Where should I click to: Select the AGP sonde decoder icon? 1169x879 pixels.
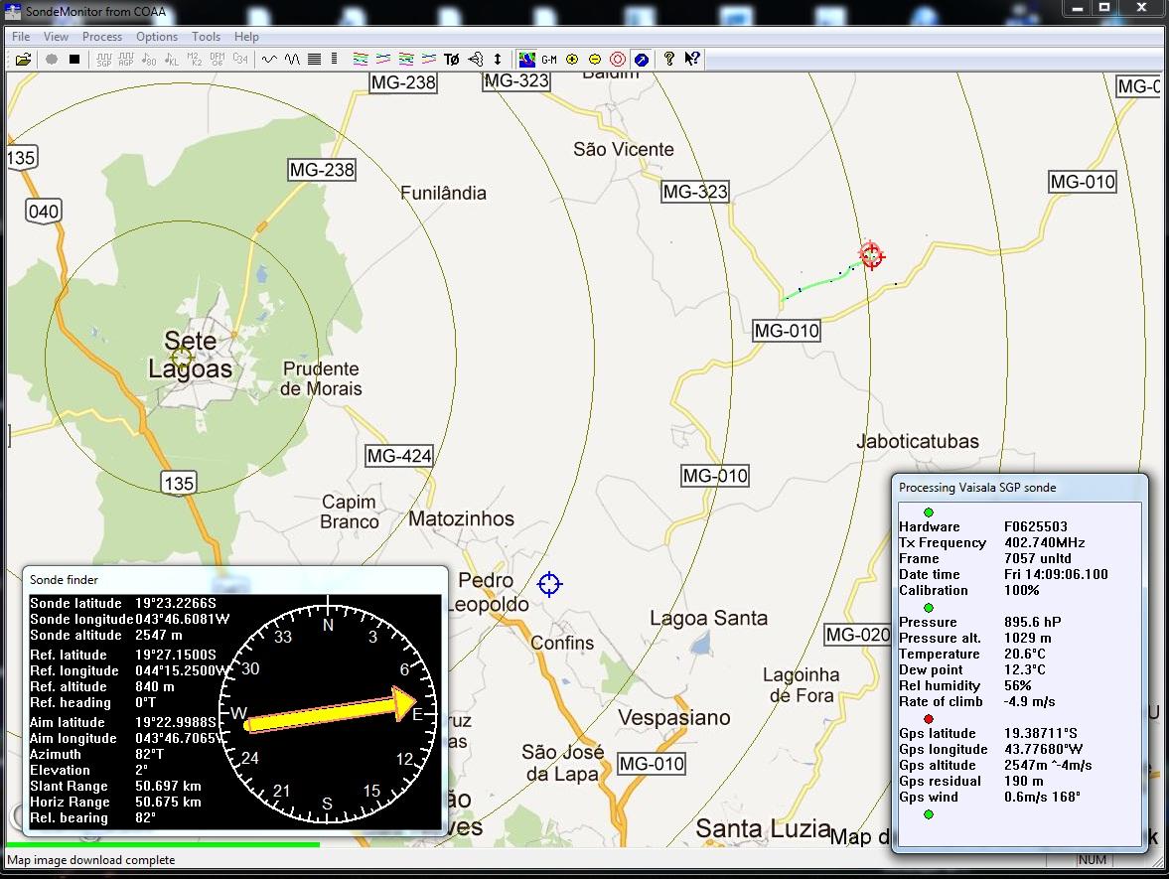(127, 59)
